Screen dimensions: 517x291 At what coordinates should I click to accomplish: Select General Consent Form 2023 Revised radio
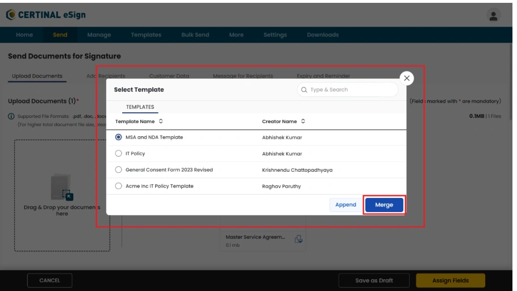118,170
